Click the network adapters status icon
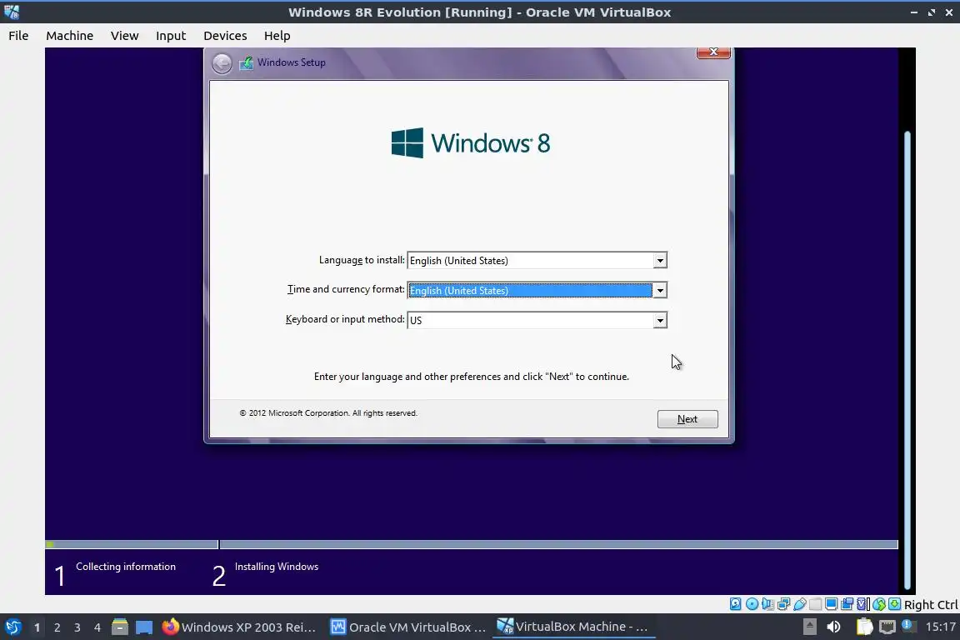The height and width of the screenshot is (640, 960). click(x=783, y=604)
